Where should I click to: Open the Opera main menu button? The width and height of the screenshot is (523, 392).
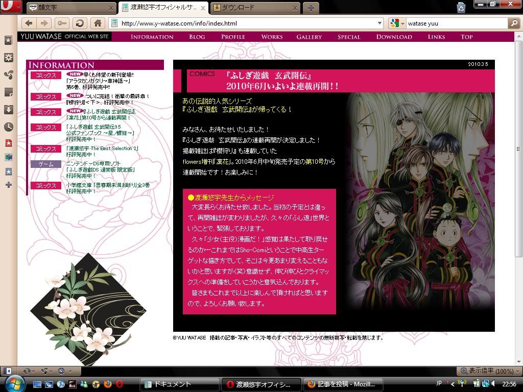[11, 6]
